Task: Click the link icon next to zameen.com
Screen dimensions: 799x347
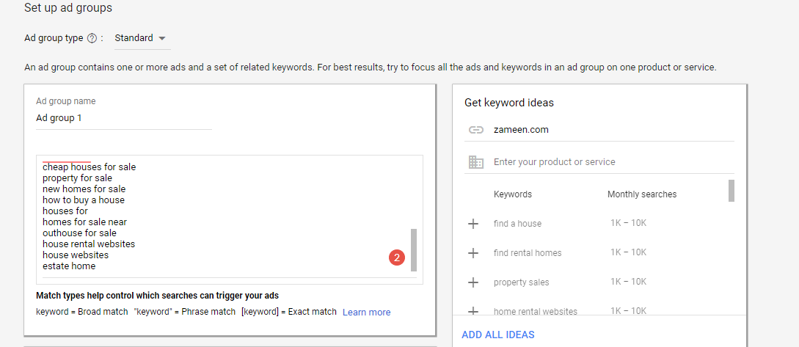Action: (x=476, y=130)
